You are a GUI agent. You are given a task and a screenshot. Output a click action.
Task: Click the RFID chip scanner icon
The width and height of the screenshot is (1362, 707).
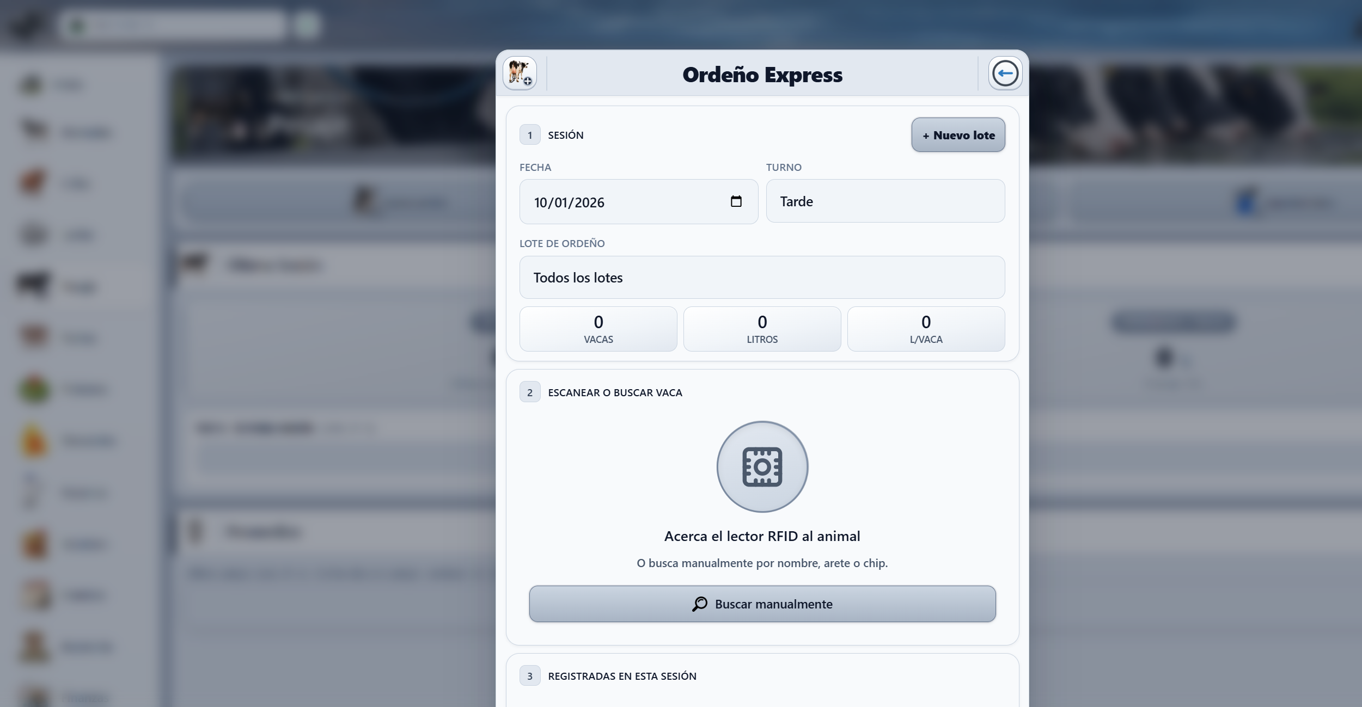(x=762, y=466)
